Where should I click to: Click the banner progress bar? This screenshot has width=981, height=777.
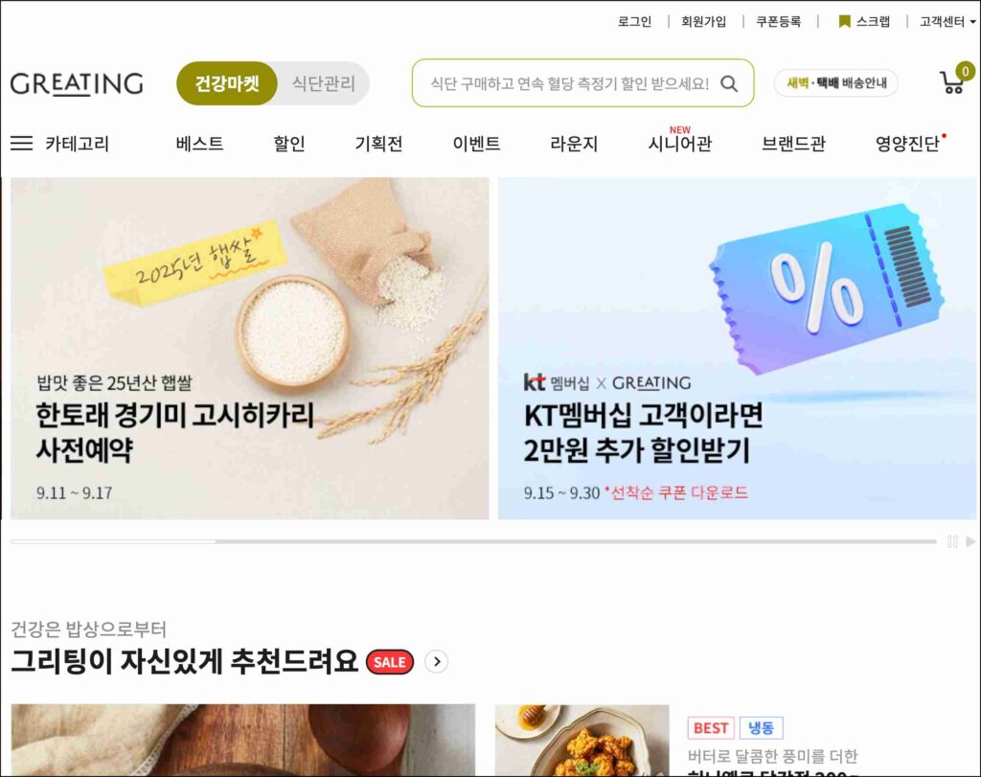coord(473,541)
